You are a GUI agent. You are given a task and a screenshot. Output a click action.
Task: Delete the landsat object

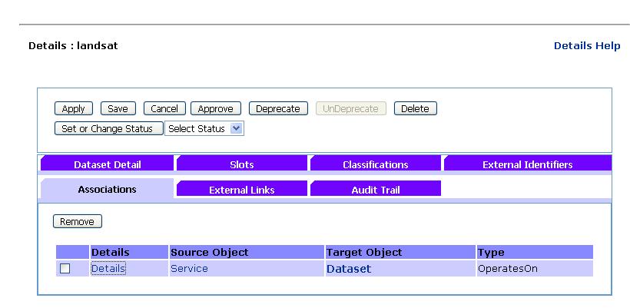[415, 109]
